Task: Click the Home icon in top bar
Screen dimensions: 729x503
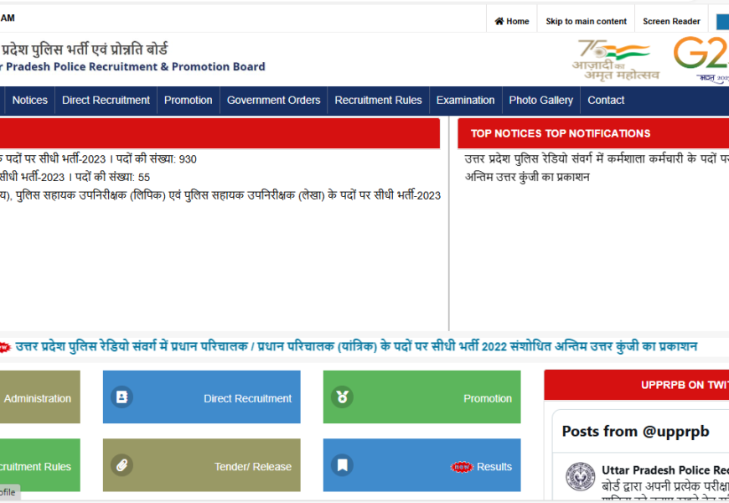Action: [x=499, y=21]
